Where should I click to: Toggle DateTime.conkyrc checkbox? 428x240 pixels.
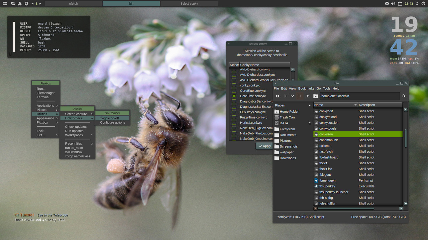point(234,96)
